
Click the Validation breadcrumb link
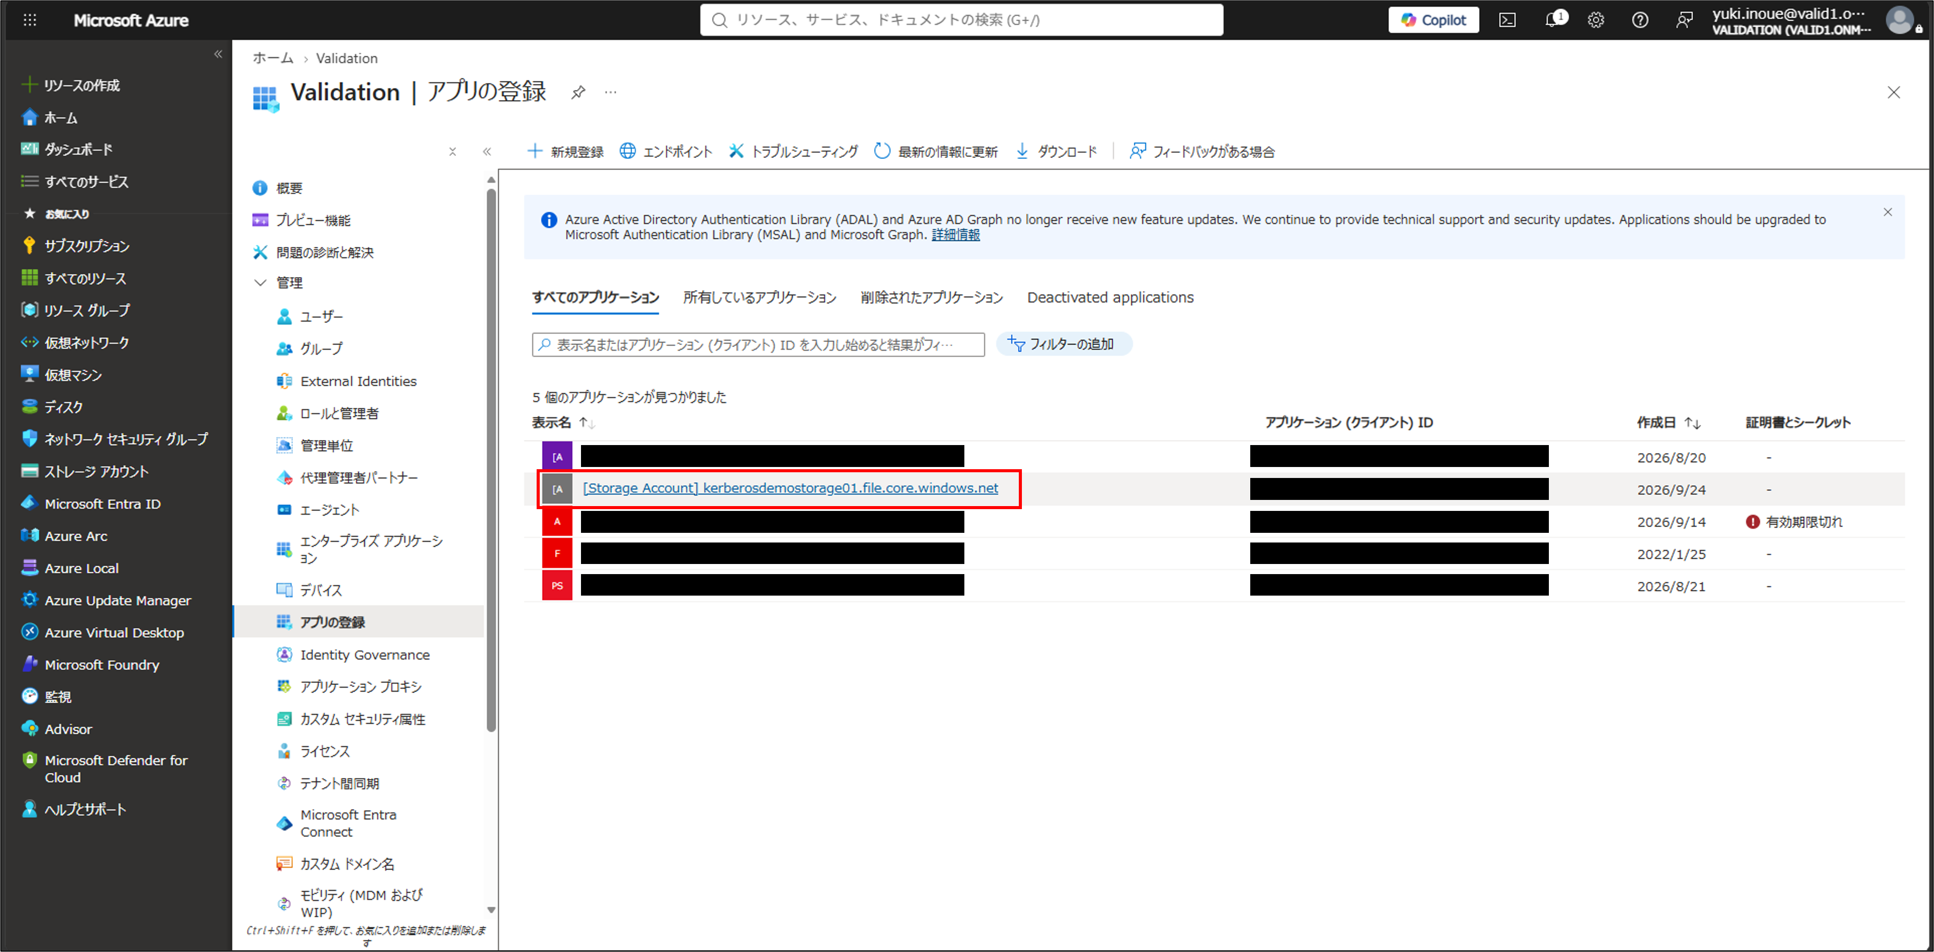[347, 58]
